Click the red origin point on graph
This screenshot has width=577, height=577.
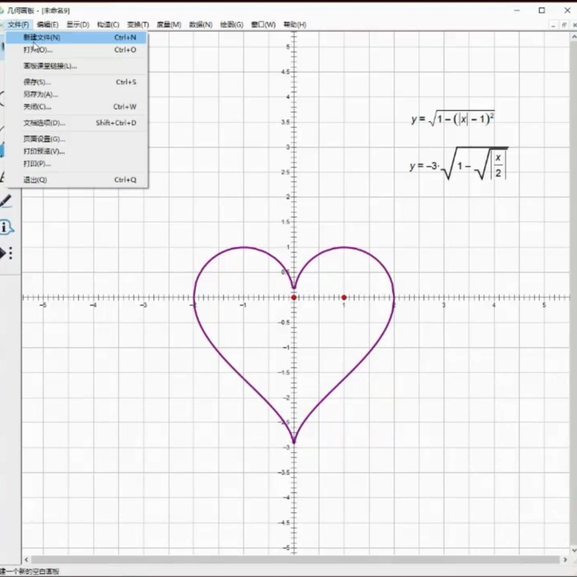coord(294,297)
